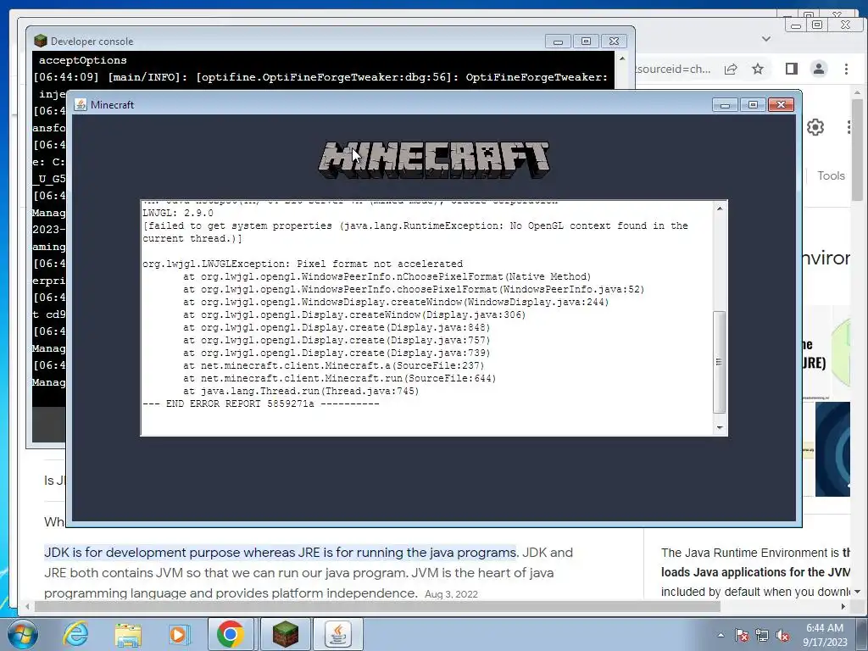Click Minecraft window Java title icon

click(81, 104)
